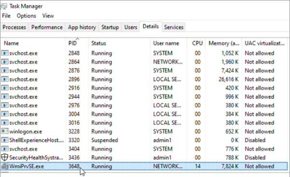The image size is (290, 177).
Task: Click icon of svchost.exe PID 3404
Action: (5, 149)
